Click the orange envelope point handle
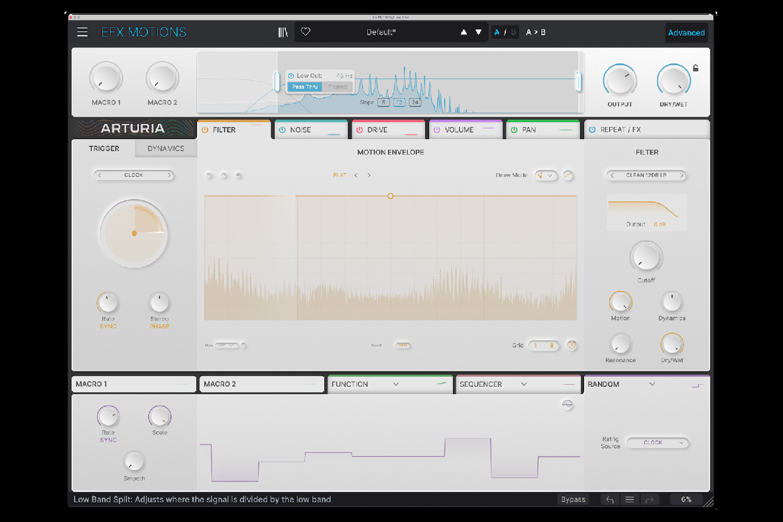 click(390, 196)
